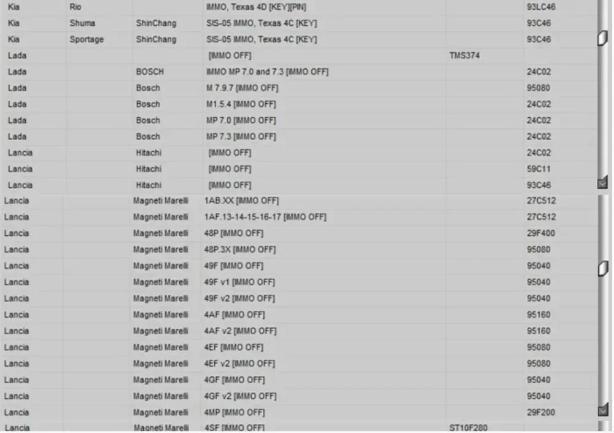This screenshot has width=614, height=433.
Task: Select Lancia Magneti Marelli 1AB.XX row
Action: (299, 201)
